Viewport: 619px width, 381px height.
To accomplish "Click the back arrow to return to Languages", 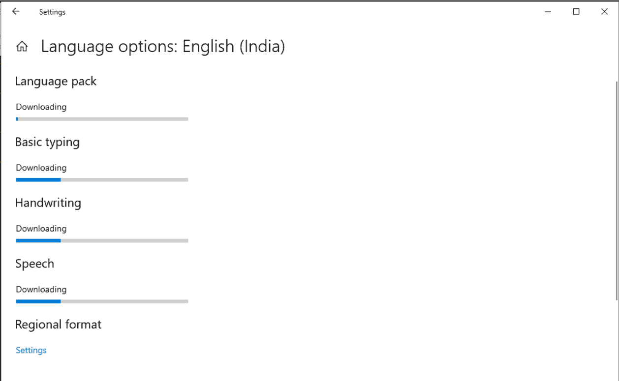I will point(15,11).
